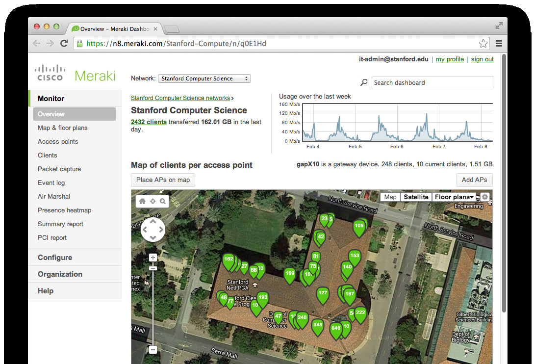Click access point marker 169
The height and width of the screenshot is (364, 534).
(290, 276)
